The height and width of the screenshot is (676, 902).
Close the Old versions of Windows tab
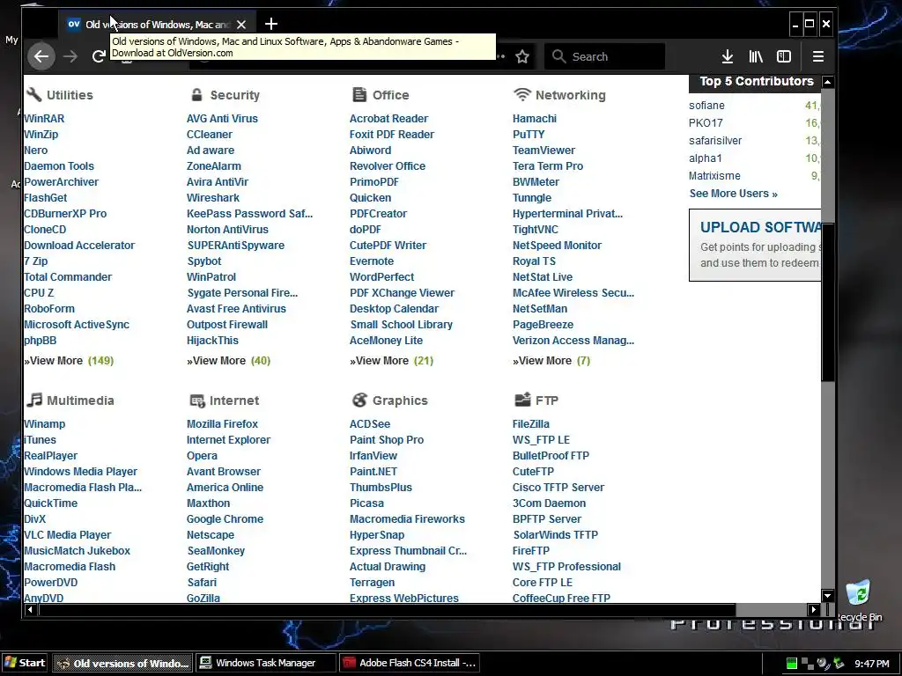(241, 25)
